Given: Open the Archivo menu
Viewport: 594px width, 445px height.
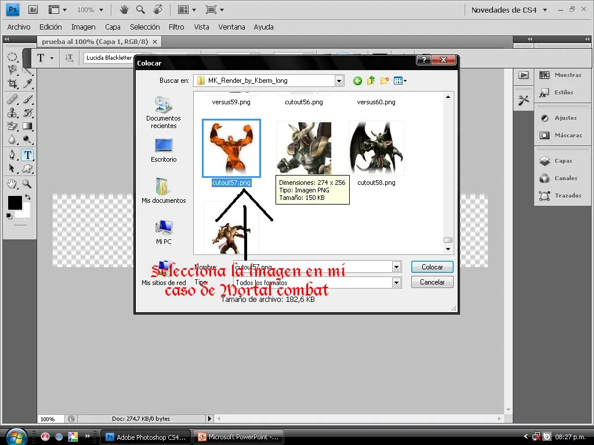Looking at the screenshot, I should pos(19,27).
